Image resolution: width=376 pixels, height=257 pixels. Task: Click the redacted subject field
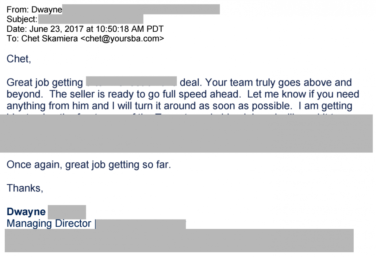(91, 19)
